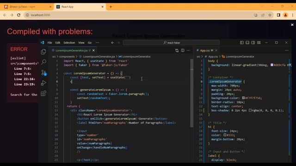The image size is (296, 166).
Task: Open the VS Code Explorer panel
Action: point(43,52)
